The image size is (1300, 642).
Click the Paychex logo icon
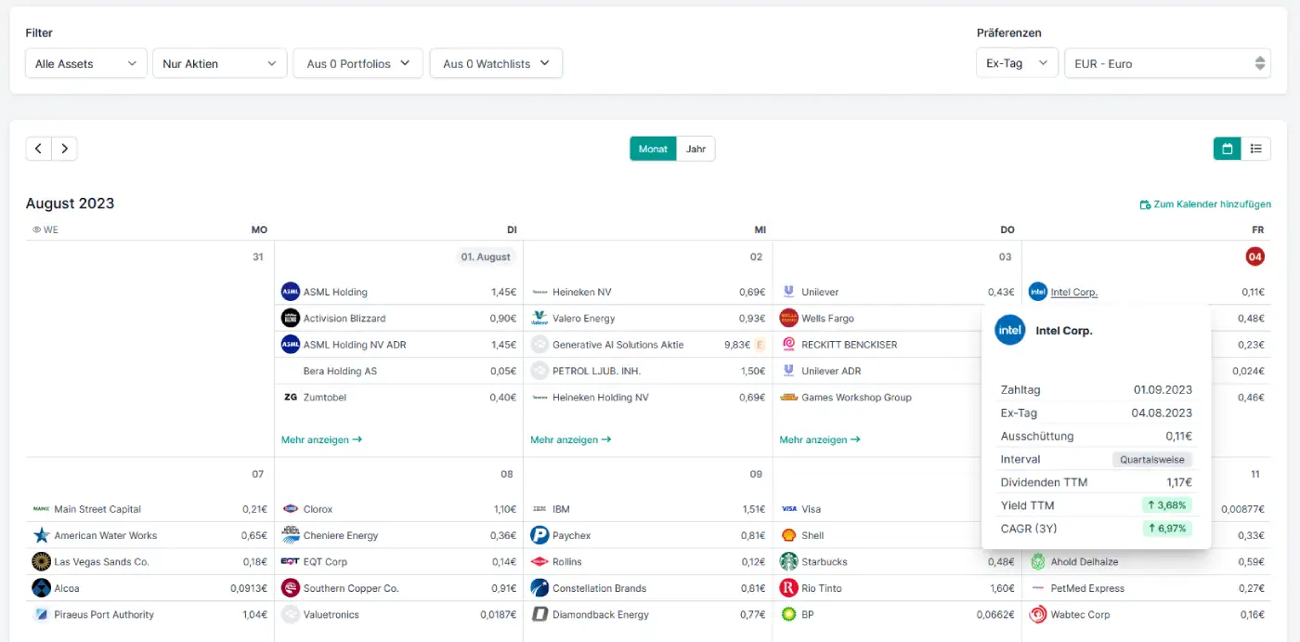click(x=540, y=535)
